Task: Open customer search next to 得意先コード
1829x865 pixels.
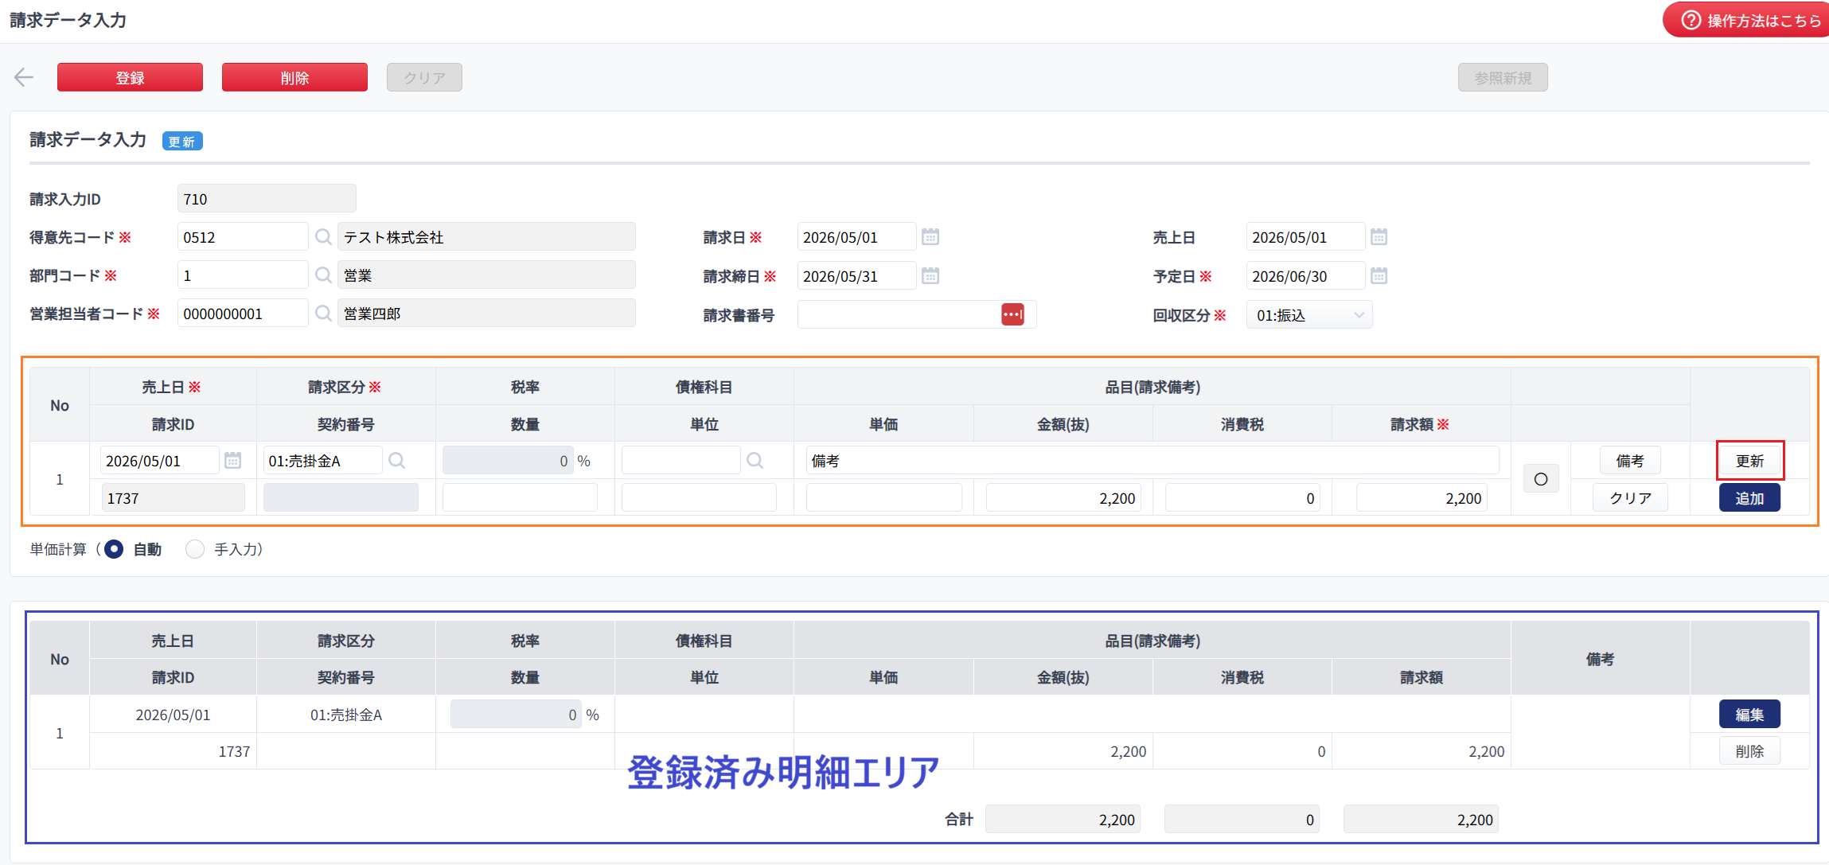Action: click(x=323, y=237)
